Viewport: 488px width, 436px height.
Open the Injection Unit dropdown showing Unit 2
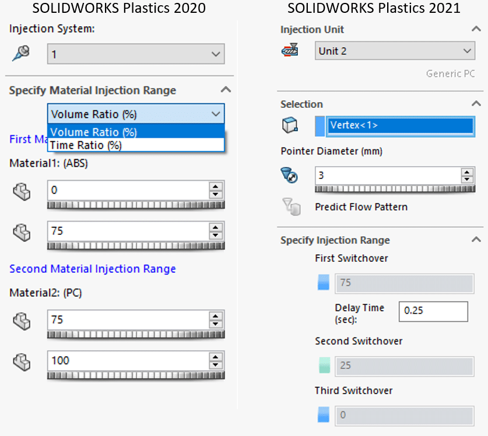click(x=395, y=51)
